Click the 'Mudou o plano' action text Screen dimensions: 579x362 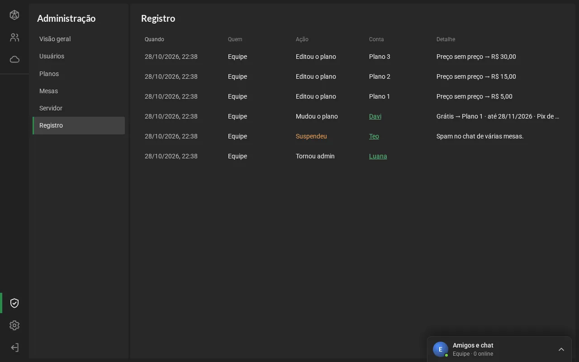click(317, 116)
